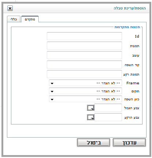Expand the חוקים (rules) dropdown
This screenshot has width=152, height=158.
coord(85,91)
